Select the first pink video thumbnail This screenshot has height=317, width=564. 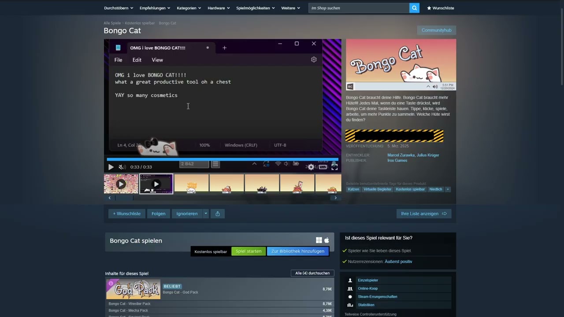pyautogui.click(x=121, y=184)
